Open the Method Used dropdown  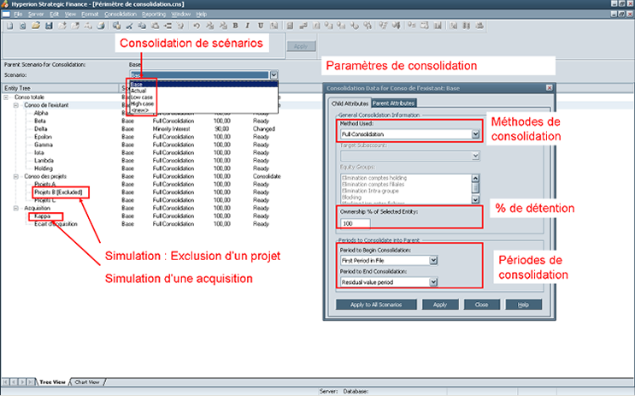point(475,134)
